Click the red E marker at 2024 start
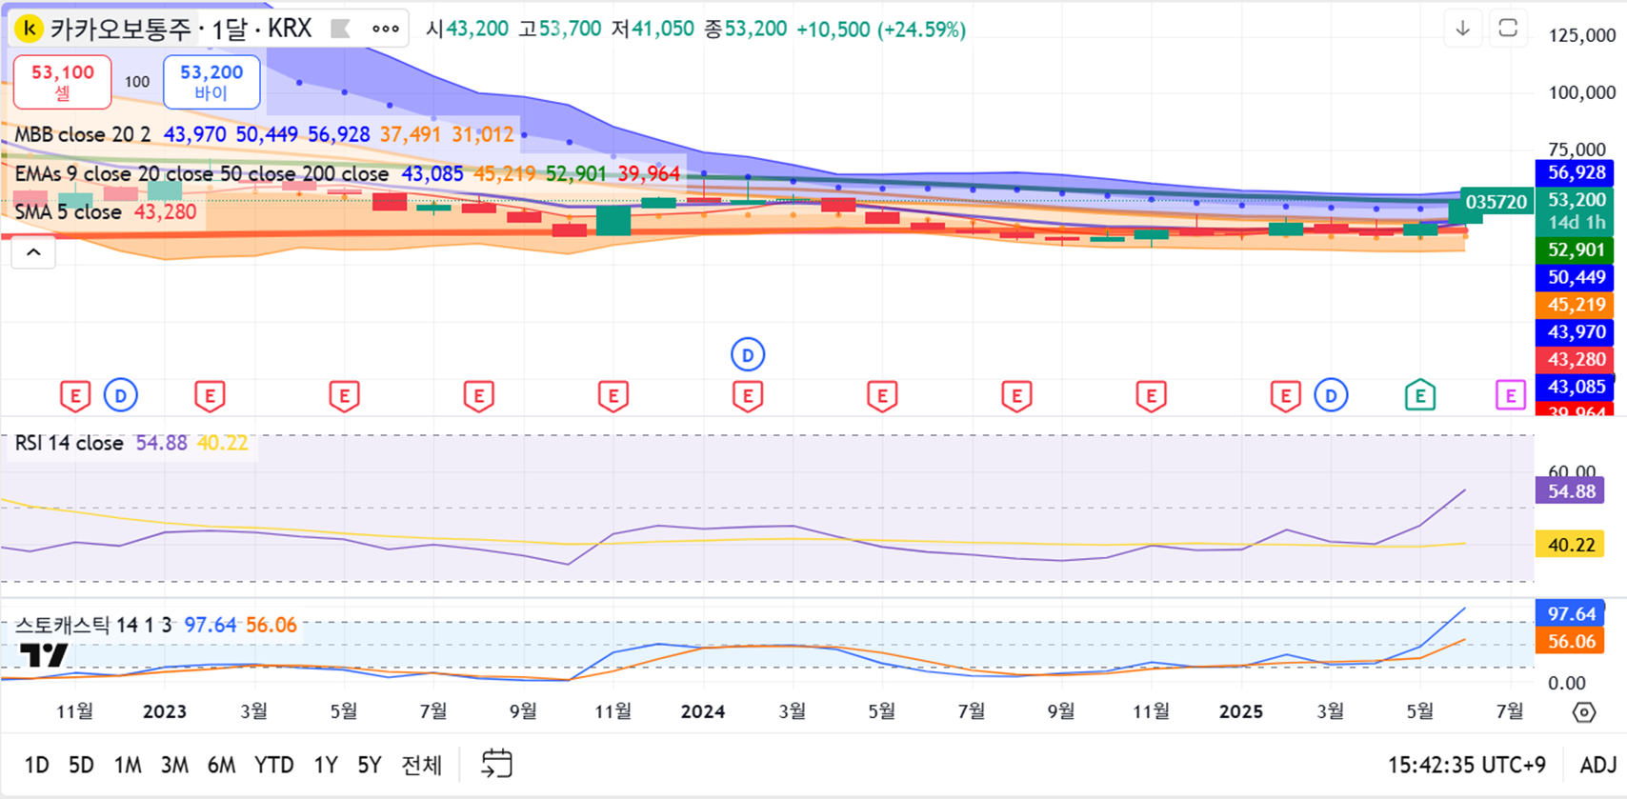The image size is (1627, 799). [748, 395]
